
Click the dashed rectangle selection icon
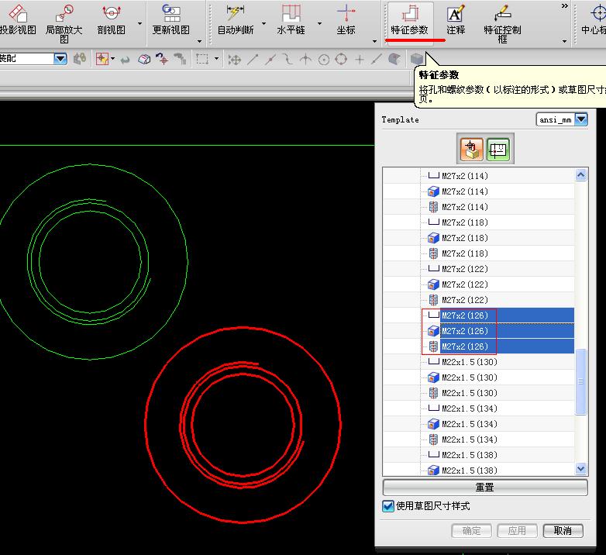[x=202, y=59]
